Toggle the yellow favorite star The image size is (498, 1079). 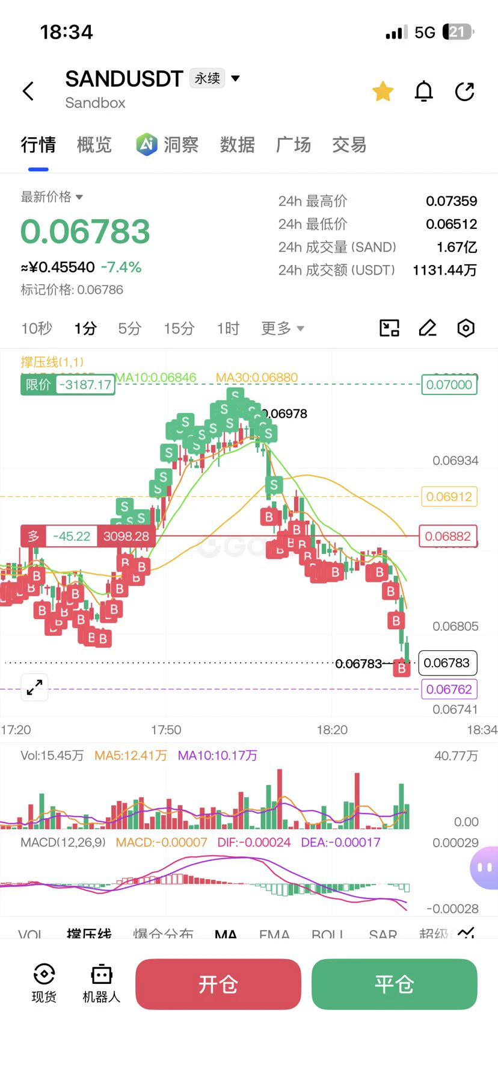383,92
